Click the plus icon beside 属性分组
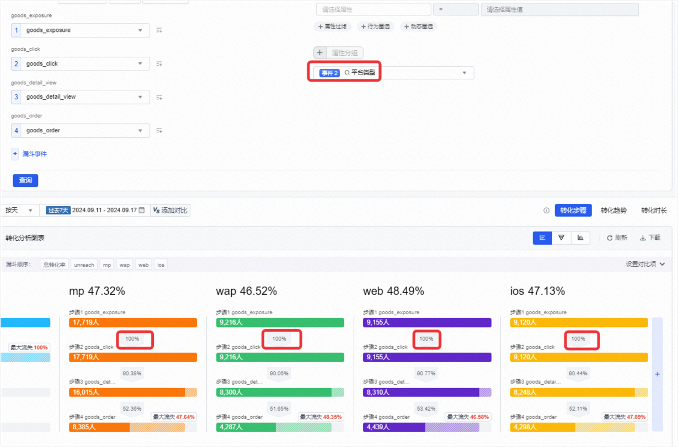678x447 pixels. tap(320, 53)
